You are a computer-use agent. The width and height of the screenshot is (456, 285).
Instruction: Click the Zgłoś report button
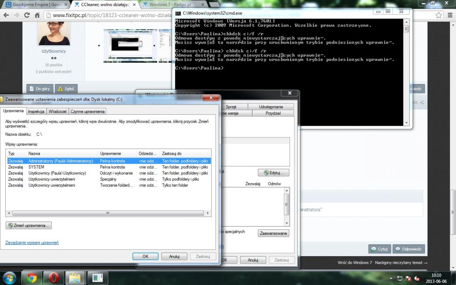pos(66,89)
